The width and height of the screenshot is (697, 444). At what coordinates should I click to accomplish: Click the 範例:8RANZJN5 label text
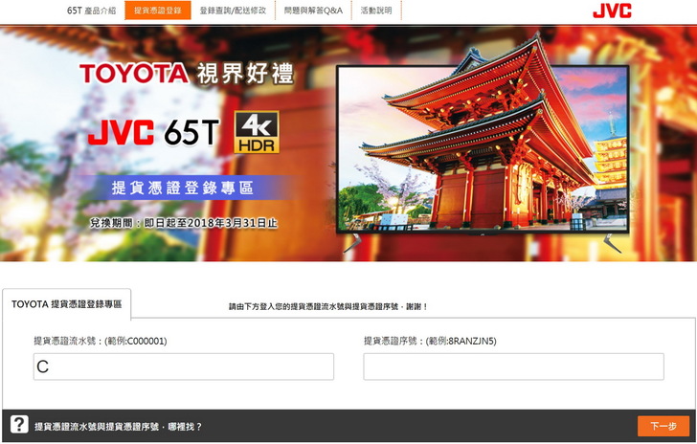(461, 341)
